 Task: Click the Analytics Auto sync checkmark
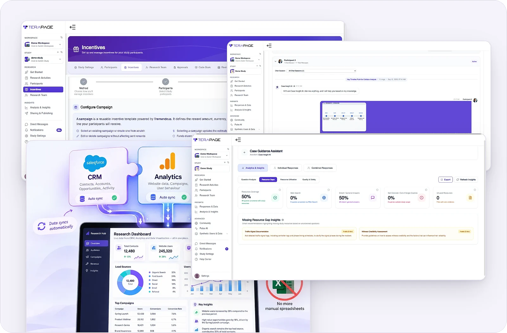pyautogui.click(x=184, y=197)
